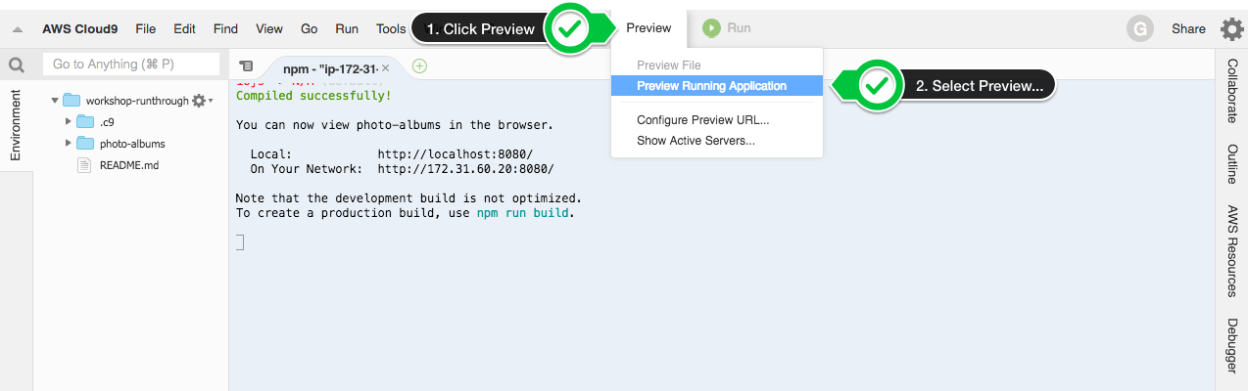
Task: Click the Preview menu button
Action: point(648,28)
